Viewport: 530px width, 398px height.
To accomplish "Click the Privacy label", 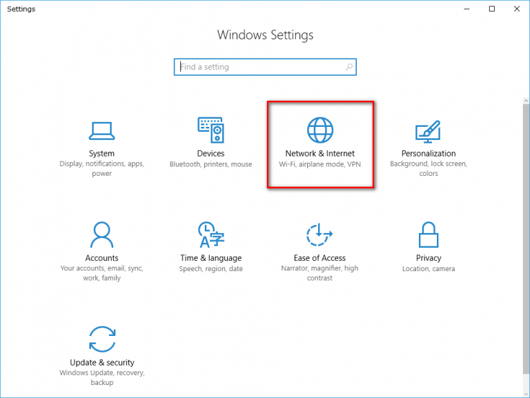I will coord(429,258).
